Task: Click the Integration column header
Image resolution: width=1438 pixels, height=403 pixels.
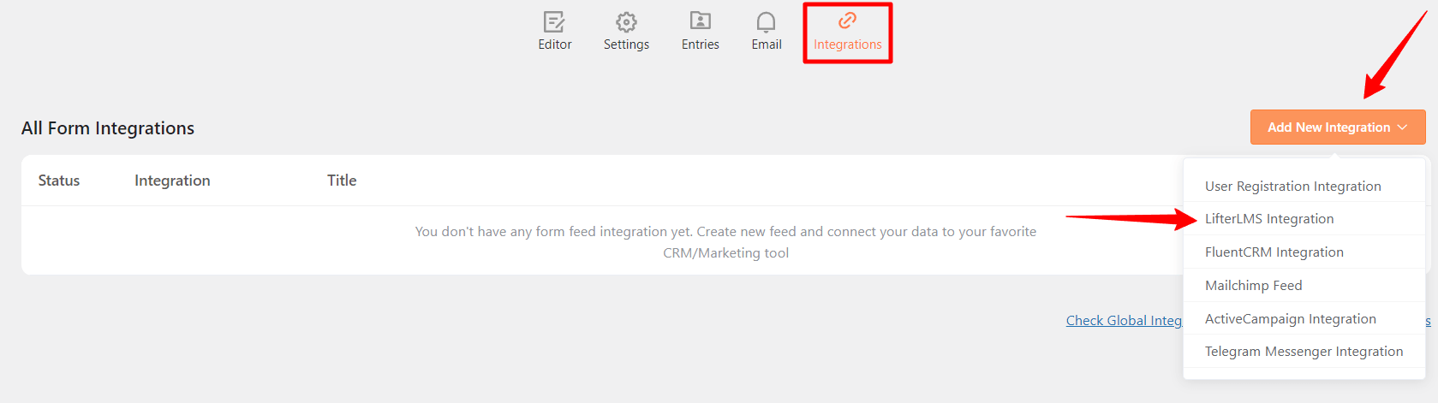Action: tap(172, 181)
